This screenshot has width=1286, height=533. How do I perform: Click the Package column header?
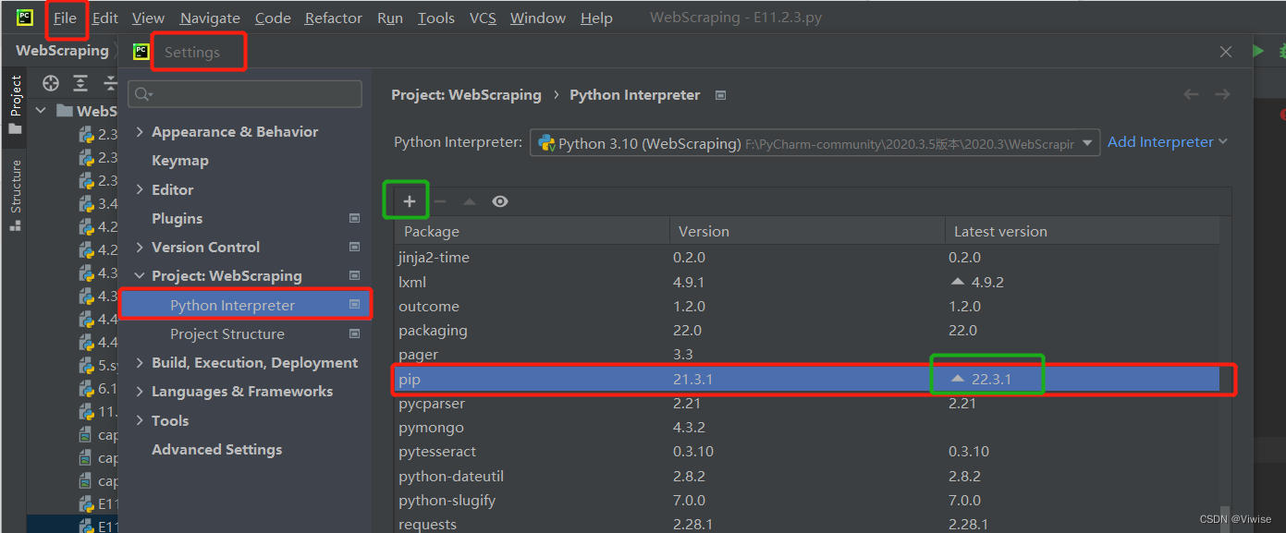[532, 231]
